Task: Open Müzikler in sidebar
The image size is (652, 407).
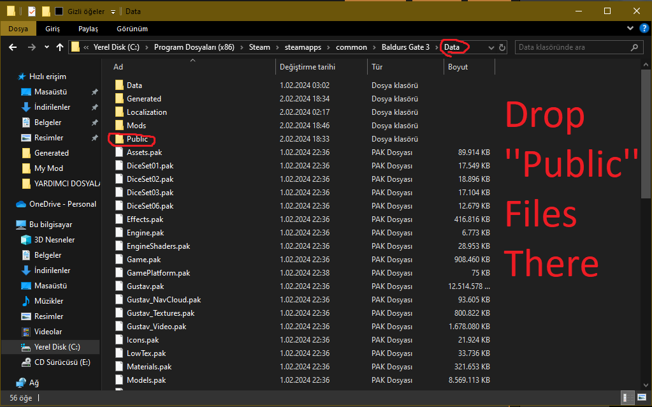Action: [48, 301]
